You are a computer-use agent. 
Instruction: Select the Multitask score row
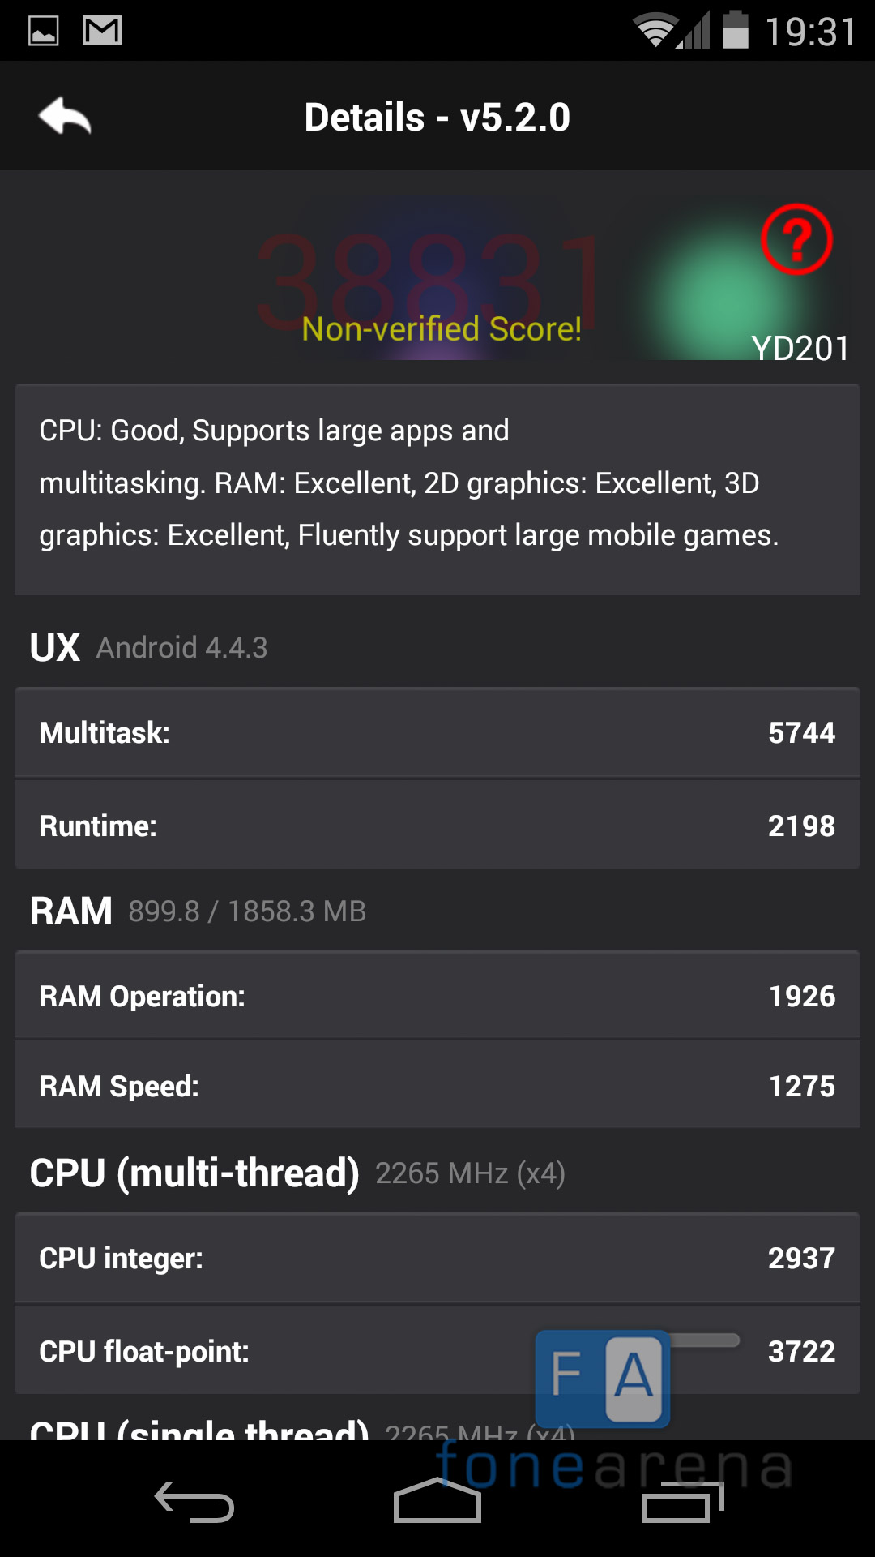point(437,733)
